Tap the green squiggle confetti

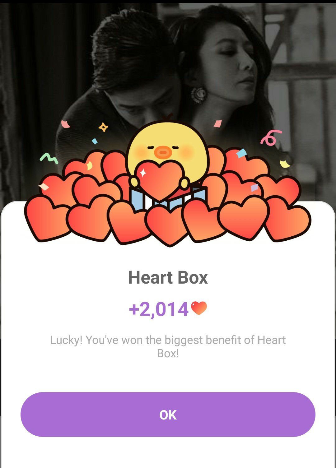pyautogui.click(x=49, y=158)
